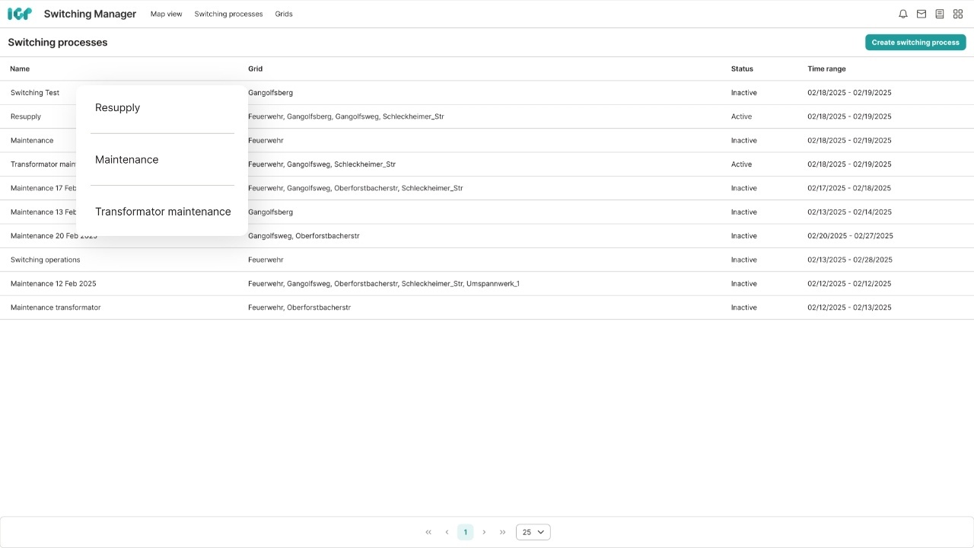Choose Maintenance in the open dropdown list
The height and width of the screenshot is (548, 974).
coord(126,160)
